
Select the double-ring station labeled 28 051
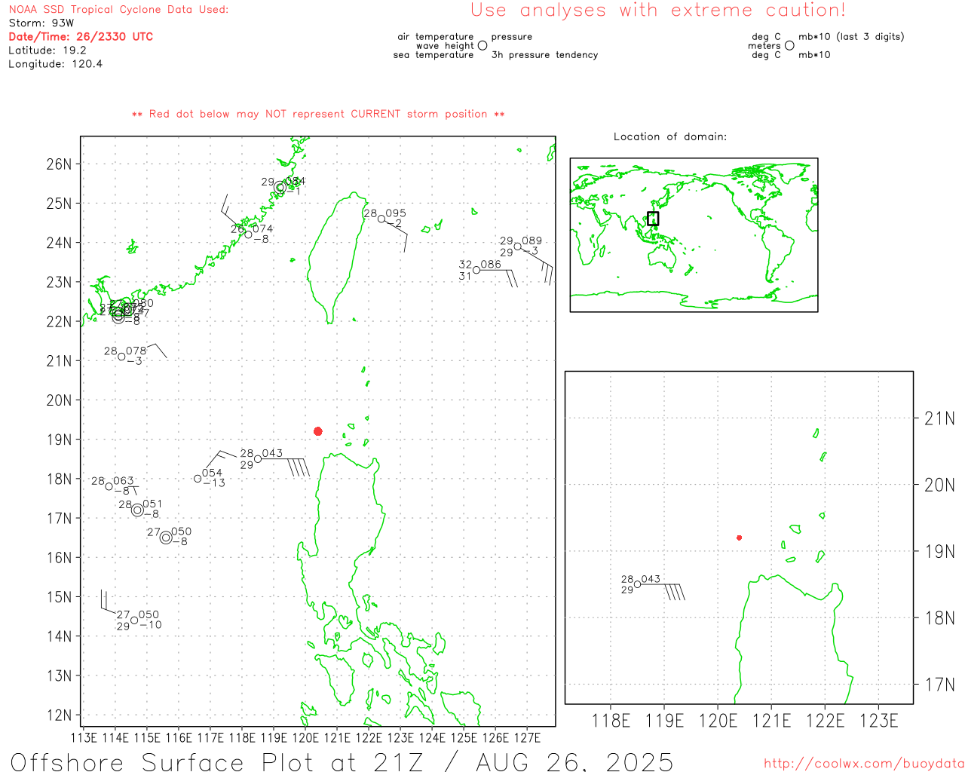(137, 510)
